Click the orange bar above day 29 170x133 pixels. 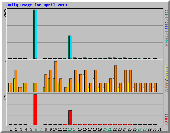point(150,87)
